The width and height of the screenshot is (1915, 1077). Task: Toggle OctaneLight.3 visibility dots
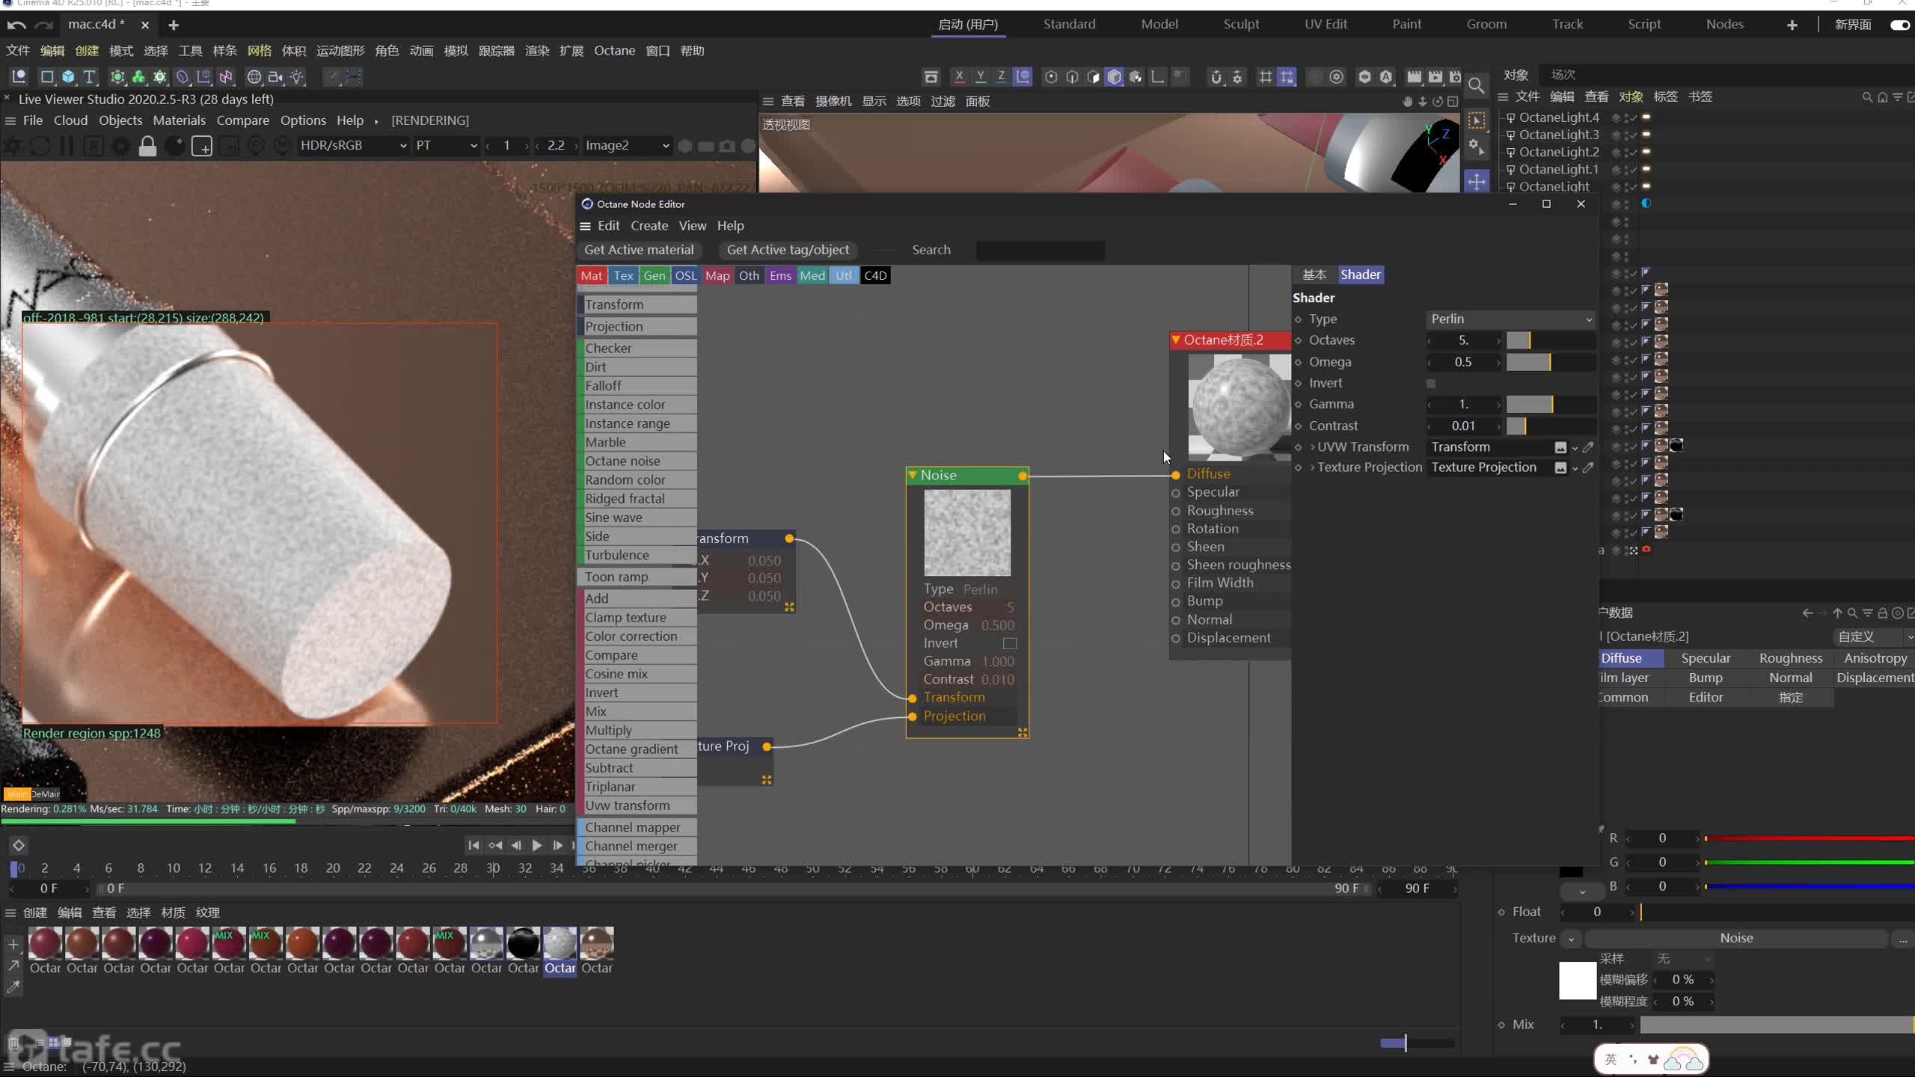point(1626,135)
